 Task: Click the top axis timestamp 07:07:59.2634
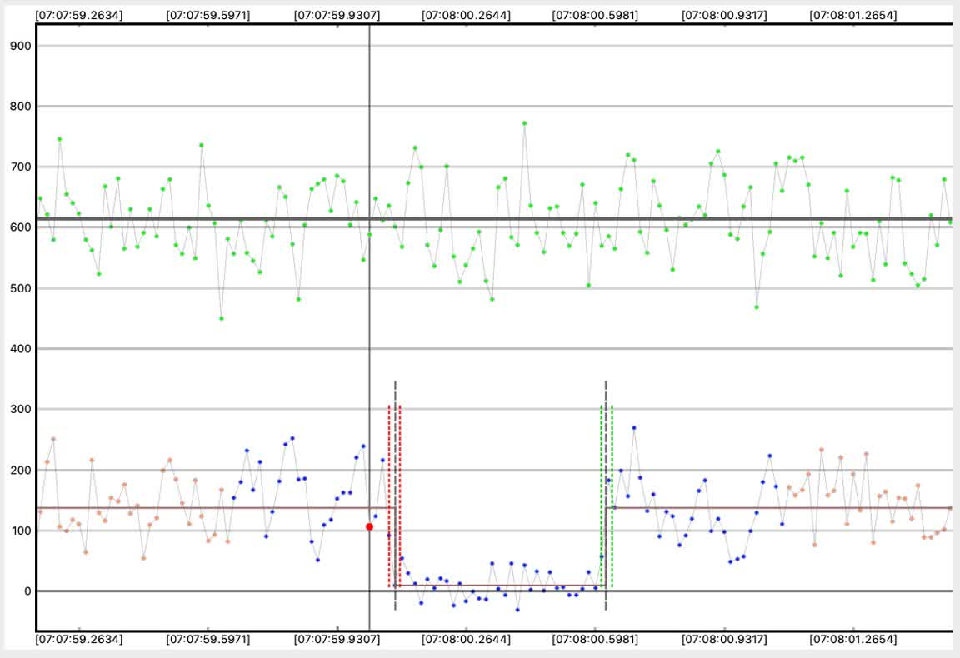pyautogui.click(x=79, y=15)
